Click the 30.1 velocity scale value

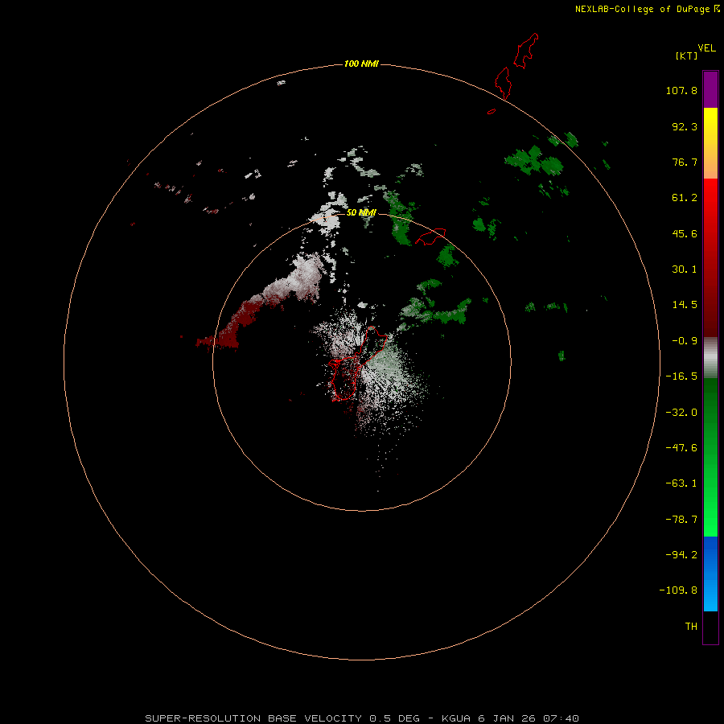(x=685, y=269)
